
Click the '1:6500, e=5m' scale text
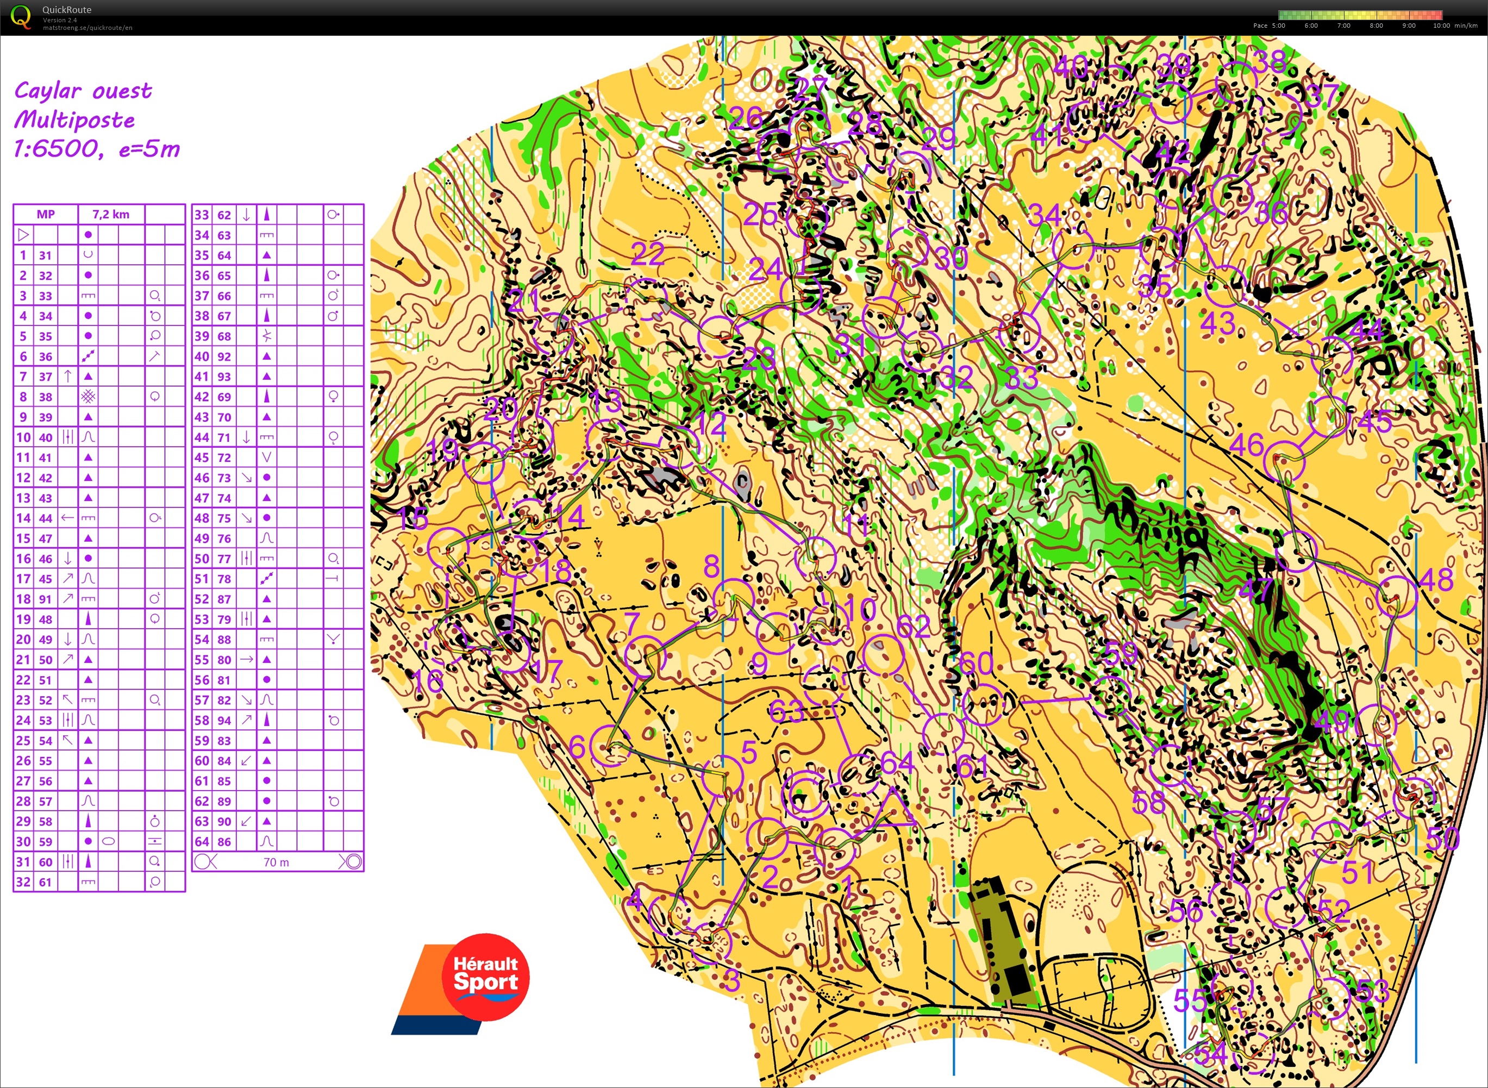pyautogui.click(x=96, y=149)
